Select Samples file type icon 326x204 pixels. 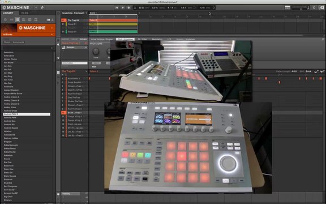coord(36,20)
